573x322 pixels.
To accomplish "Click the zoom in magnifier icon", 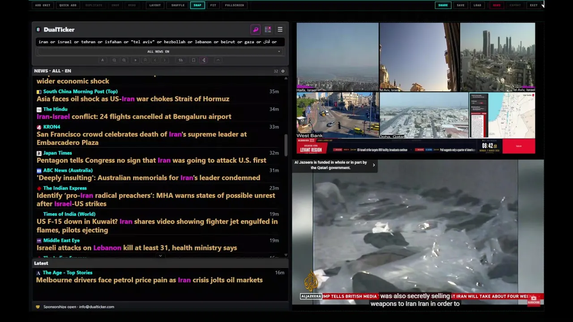I will coord(124,60).
